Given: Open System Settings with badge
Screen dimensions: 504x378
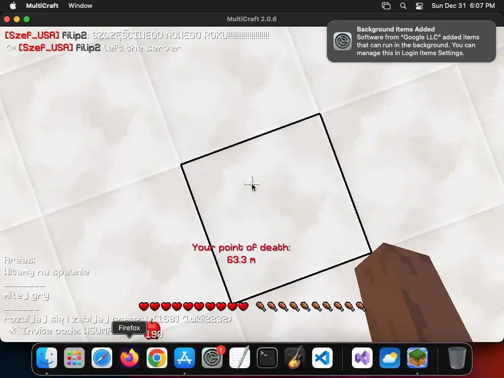Looking at the screenshot, I should point(212,358).
